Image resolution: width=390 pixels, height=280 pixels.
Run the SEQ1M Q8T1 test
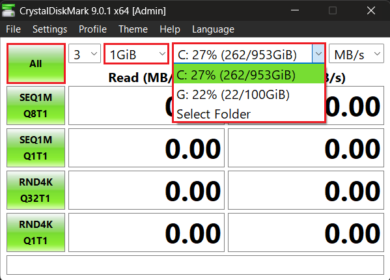coord(36,105)
